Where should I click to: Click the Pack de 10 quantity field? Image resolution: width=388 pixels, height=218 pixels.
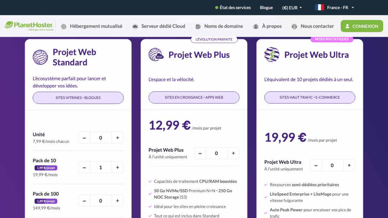point(101,167)
